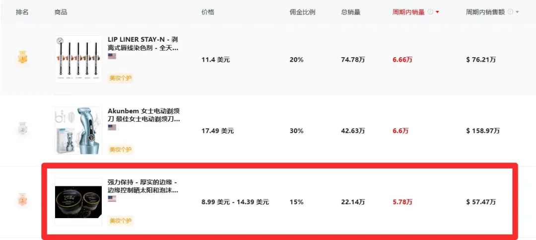Click the gold rank 1 medal icon
Screen dimensions: 536x240
coord(23,59)
